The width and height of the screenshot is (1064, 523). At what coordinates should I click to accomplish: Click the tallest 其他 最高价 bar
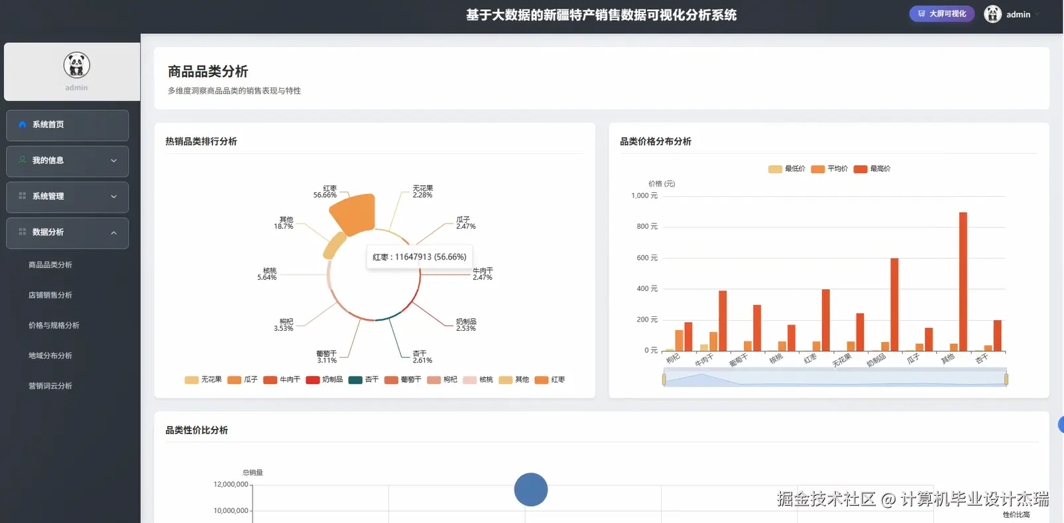963,281
